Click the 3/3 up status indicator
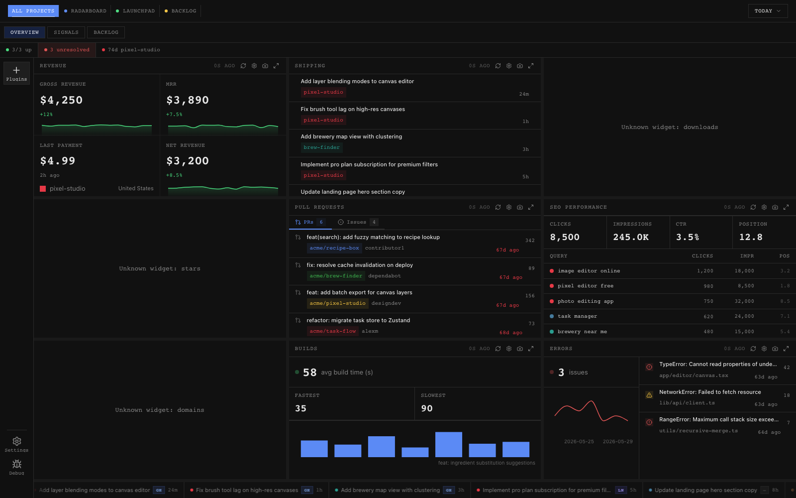This screenshot has width=796, height=498. click(19, 50)
